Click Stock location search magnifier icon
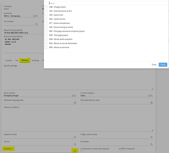The image size is (169, 153). pos(75,95)
